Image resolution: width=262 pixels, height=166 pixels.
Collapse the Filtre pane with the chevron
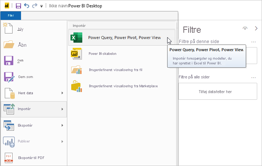pos(256,28)
